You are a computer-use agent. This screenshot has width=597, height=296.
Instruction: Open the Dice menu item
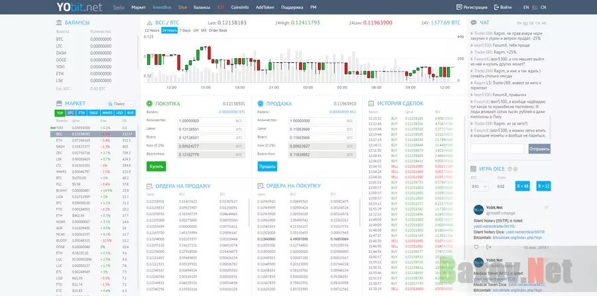click(182, 7)
